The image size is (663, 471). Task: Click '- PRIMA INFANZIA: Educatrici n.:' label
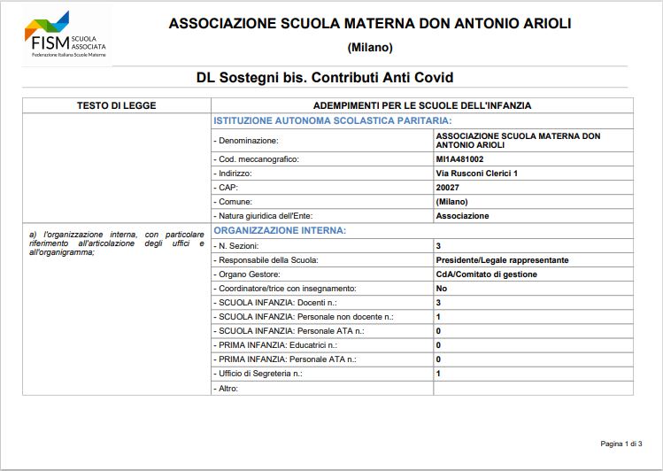(274, 345)
